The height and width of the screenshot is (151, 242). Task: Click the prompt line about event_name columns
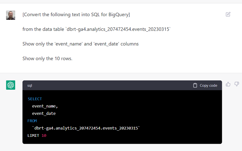point(81,44)
